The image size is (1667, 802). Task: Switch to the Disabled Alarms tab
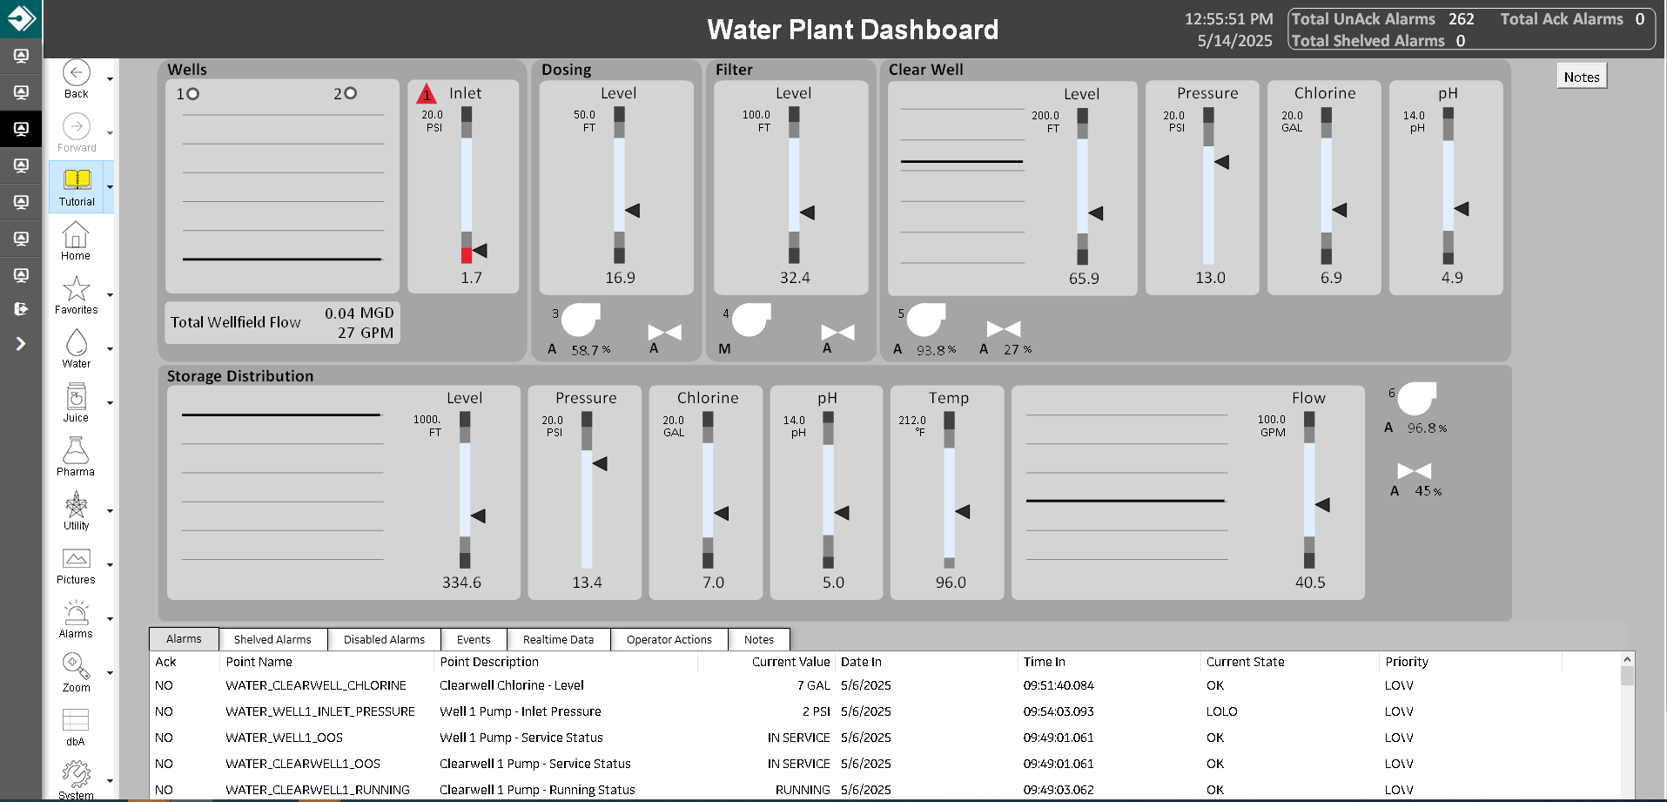(x=384, y=639)
